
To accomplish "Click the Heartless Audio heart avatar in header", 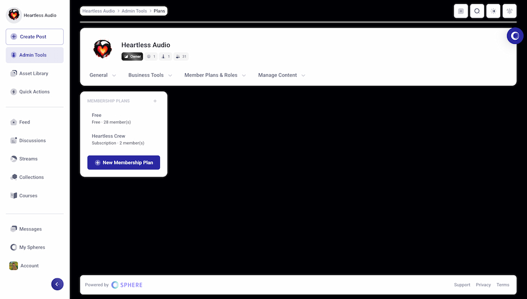I will pos(103,49).
